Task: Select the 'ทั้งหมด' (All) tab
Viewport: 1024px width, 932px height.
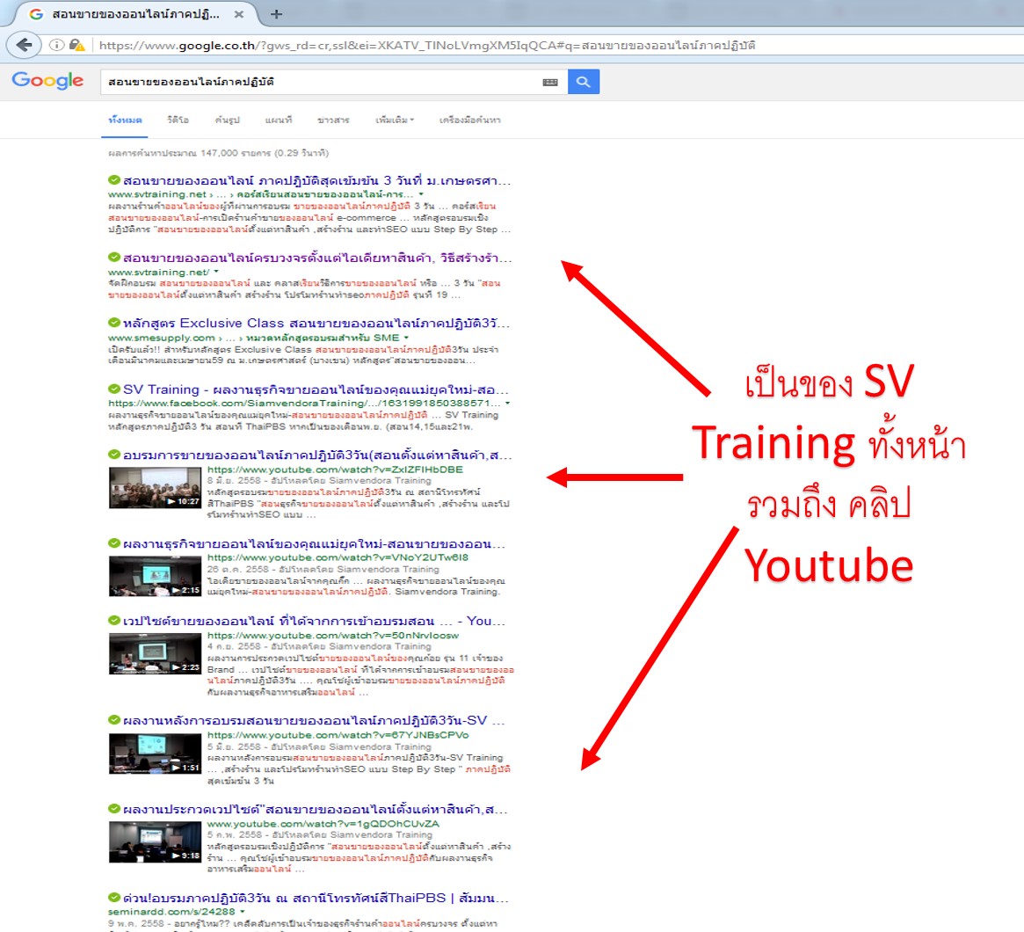Action: [125, 120]
